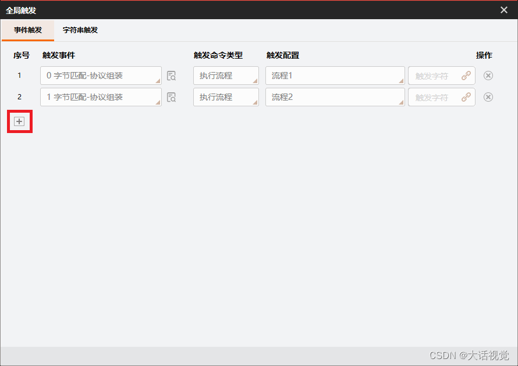Add a new trigger row with plus icon
Viewport: 518px width, 366px height.
coord(19,121)
